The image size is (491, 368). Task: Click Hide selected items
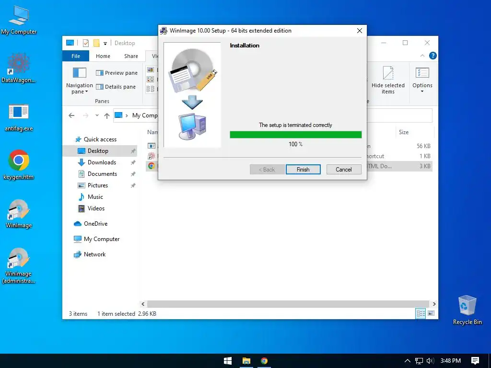[x=388, y=80]
